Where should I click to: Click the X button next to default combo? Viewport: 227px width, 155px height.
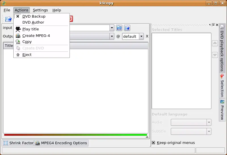pos(147,36)
